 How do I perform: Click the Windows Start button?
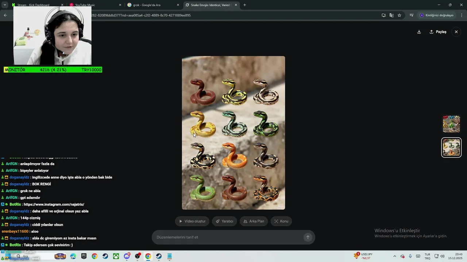coord(8,256)
